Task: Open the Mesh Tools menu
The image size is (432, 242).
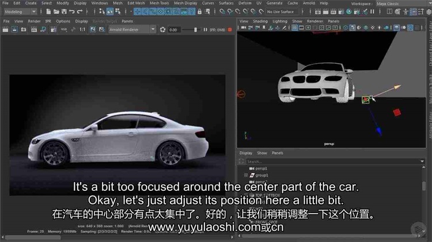Action: point(159,3)
